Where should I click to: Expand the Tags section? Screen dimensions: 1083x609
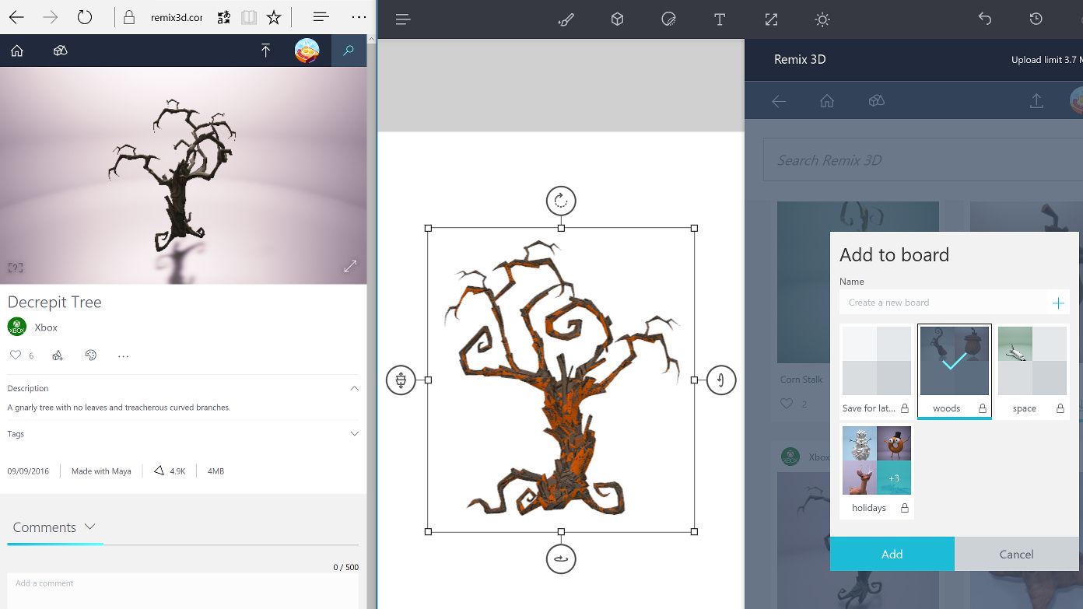[x=355, y=433]
